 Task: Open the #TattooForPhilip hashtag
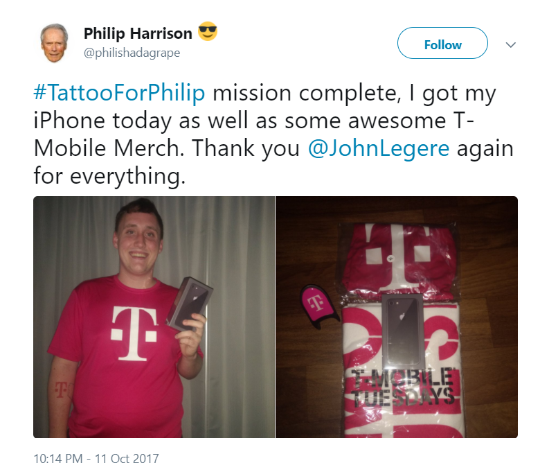pos(119,93)
